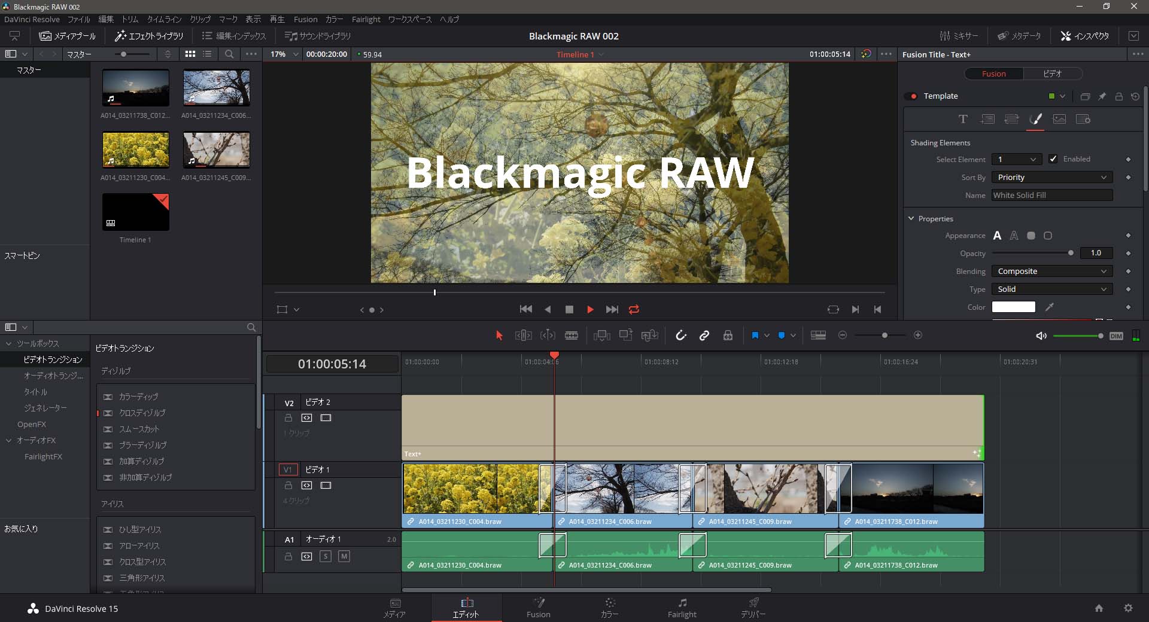
Task: Toggle メディアプール panel button
Action: (x=67, y=36)
